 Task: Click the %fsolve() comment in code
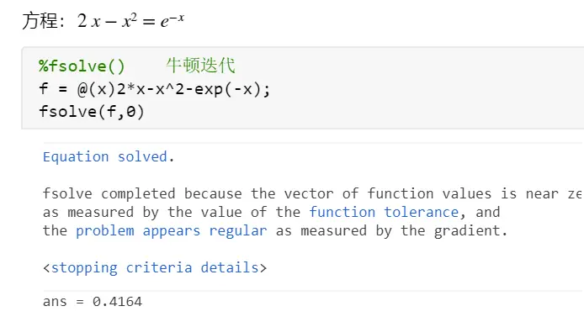82,66
